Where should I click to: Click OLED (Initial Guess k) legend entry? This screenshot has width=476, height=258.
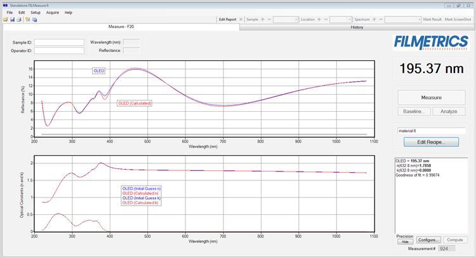(142, 198)
